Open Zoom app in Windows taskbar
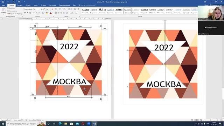224x126 pixels. click(89, 124)
